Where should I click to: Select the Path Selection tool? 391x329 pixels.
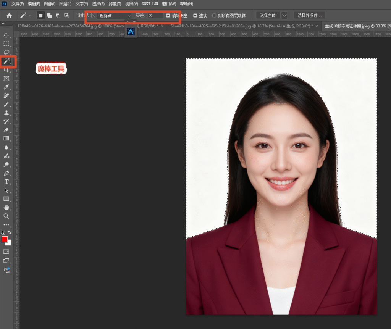pyautogui.click(x=6, y=190)
